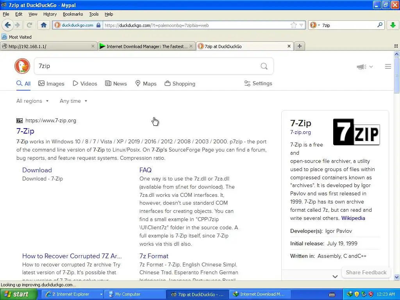The image size is (400, 300).
Task: Click the yellow security shield tray icon
Action: coord(357,294)
